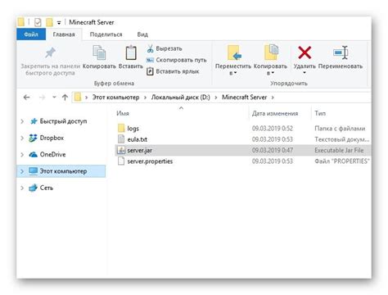
Task: Expand chevron after Локальный диск breadcrumb
Action: tap(216, 98)
